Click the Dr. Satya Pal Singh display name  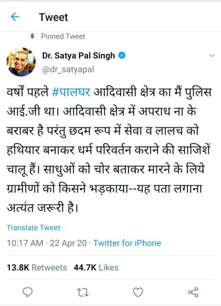(x=79, y=56)
